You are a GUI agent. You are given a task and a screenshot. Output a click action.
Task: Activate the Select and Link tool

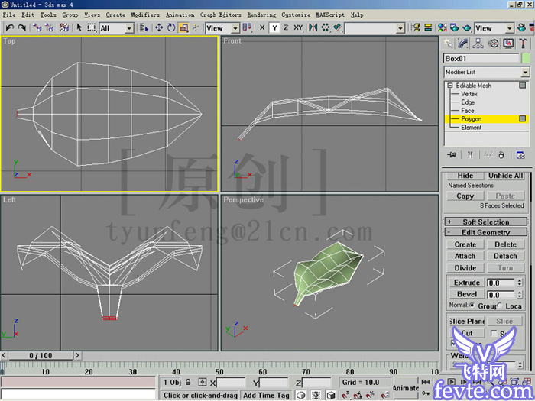(37, 27)
